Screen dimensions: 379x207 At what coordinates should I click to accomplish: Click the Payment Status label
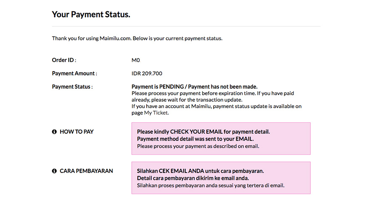(72, 87)
